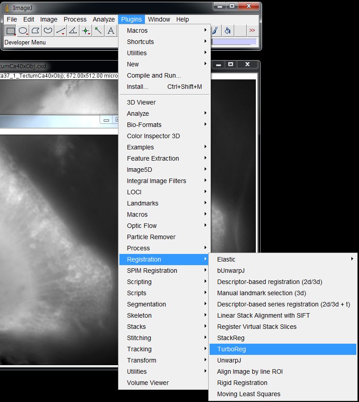Select the Straight Line tool

pos(61,31)
